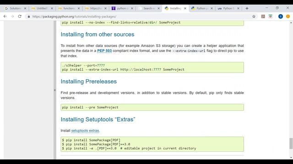Close the functions Colab tab
293x164 pixels.
click(79, 8)
